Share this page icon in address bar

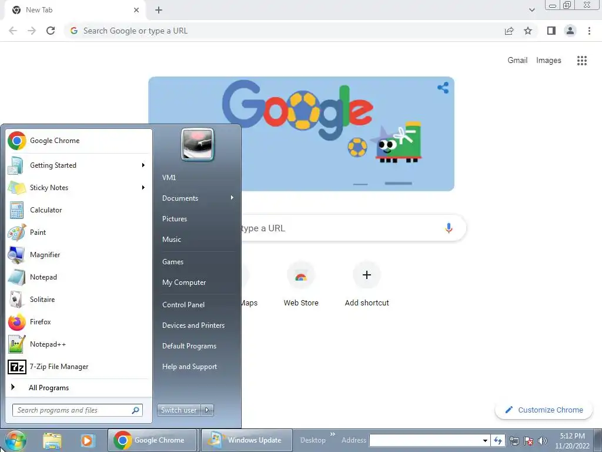509,31
